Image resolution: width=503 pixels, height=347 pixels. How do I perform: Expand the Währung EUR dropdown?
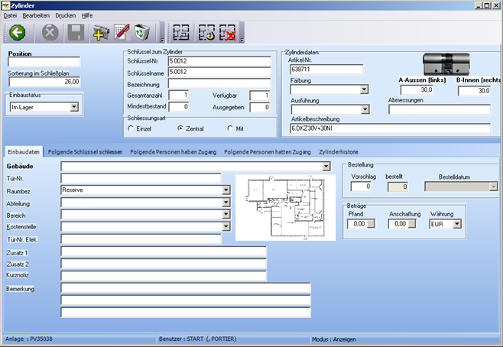456,224
